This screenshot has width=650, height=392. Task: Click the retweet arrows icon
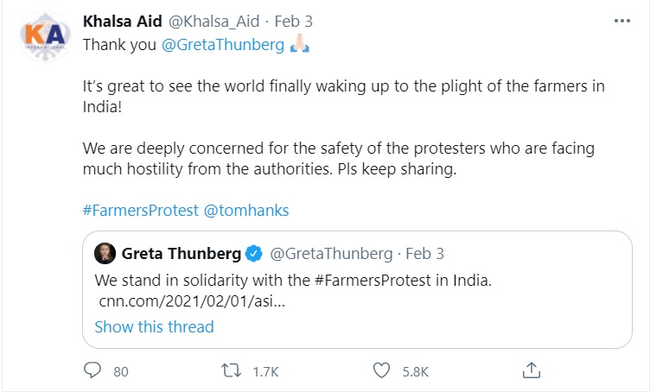click(230, 370)
